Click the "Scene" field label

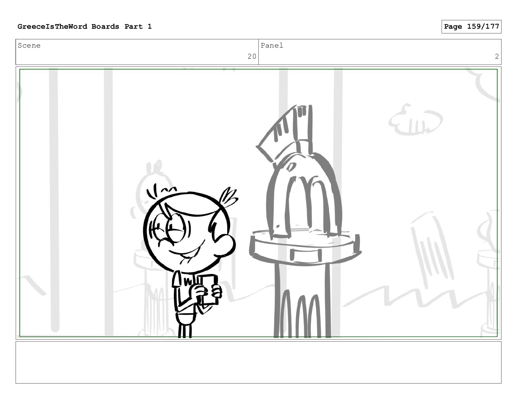pos(29,46)
